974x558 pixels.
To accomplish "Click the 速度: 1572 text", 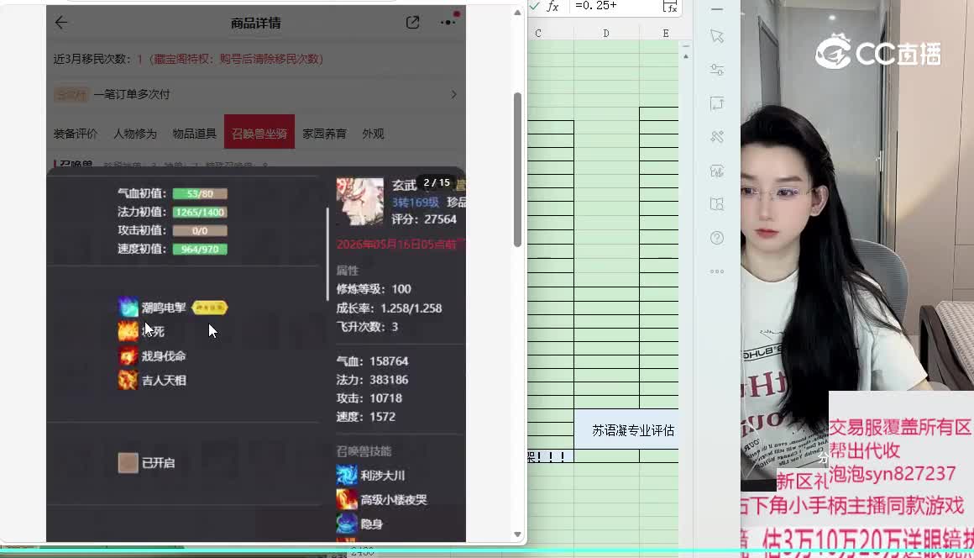I will pos(366,417).
